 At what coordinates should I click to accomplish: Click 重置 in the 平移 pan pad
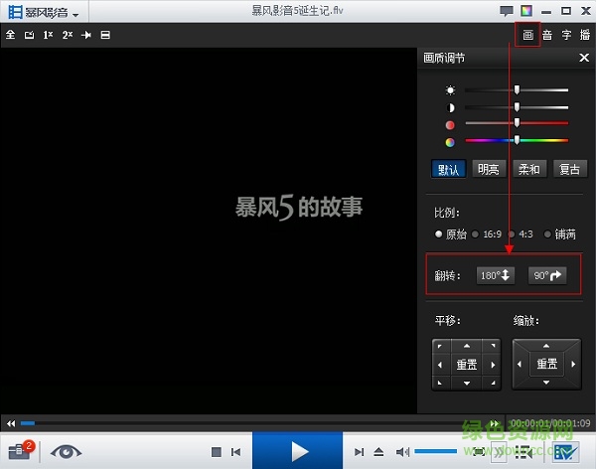tap(466, 365)
